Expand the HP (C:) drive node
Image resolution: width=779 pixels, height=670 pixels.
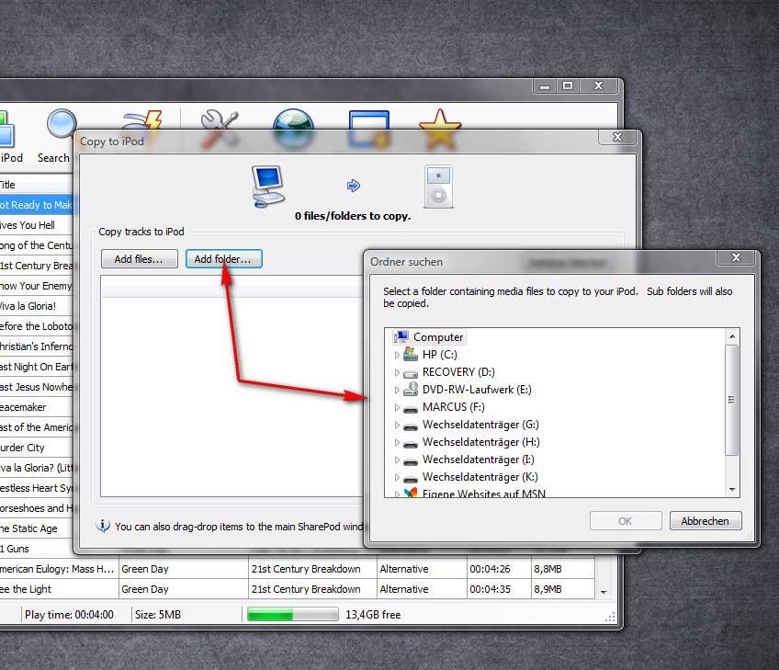click(397, 355)
